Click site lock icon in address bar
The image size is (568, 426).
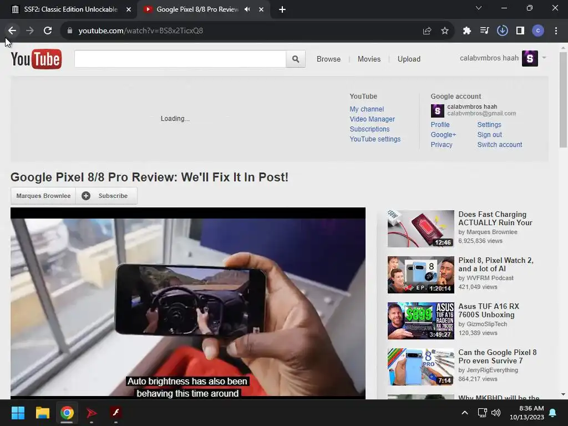coord(70,31)
